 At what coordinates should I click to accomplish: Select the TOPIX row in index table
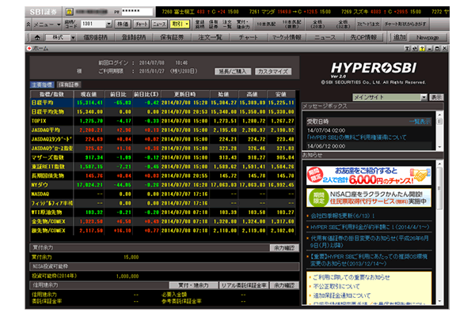click(163, 121)
